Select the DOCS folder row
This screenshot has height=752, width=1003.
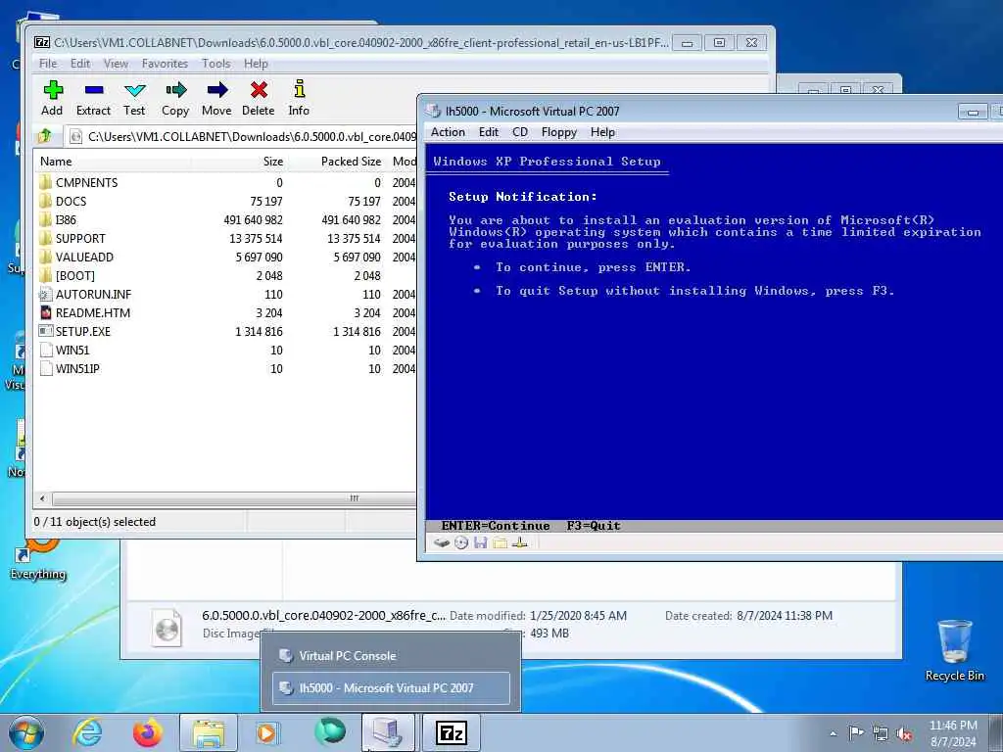[226, 202]
